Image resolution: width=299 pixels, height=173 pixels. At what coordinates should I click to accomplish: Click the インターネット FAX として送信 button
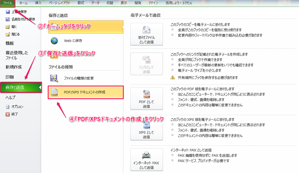click(x=147, y=160)
